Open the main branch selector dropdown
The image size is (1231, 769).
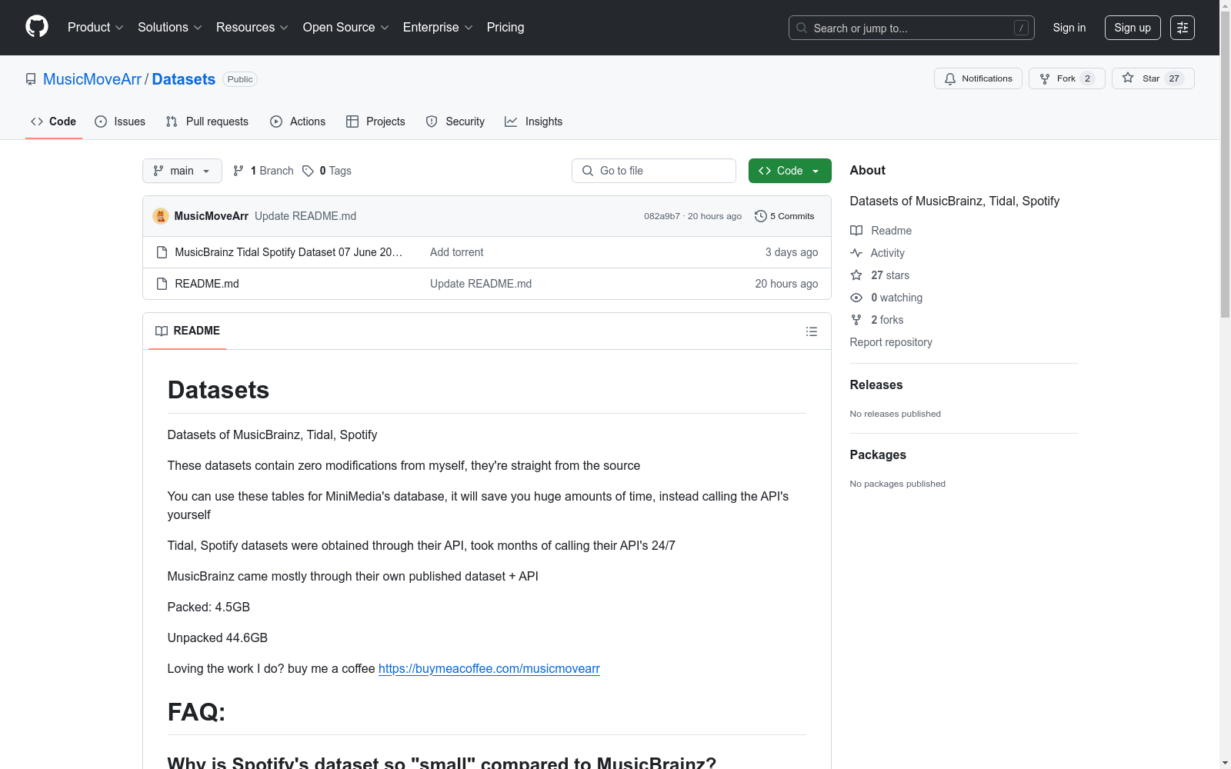[x=182, y=171]
